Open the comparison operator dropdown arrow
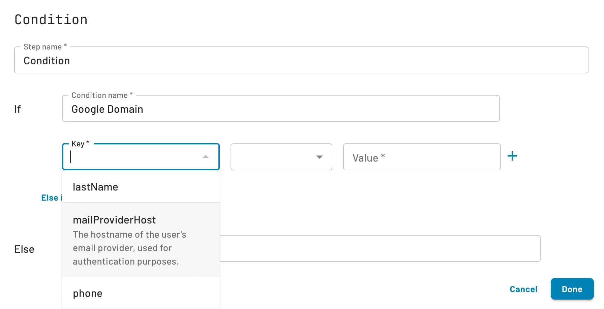 [320, 157]
